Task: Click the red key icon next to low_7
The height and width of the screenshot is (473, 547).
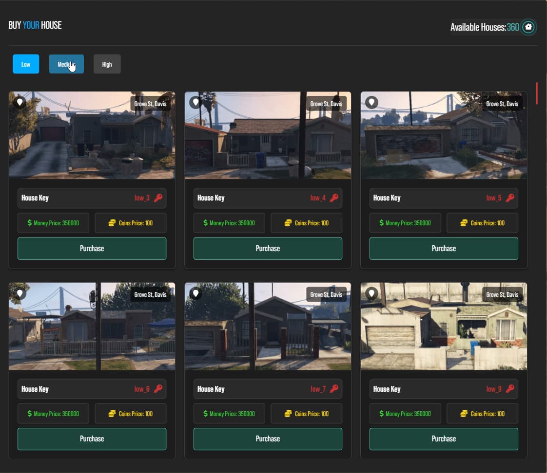Action: (x=334, y=389)
